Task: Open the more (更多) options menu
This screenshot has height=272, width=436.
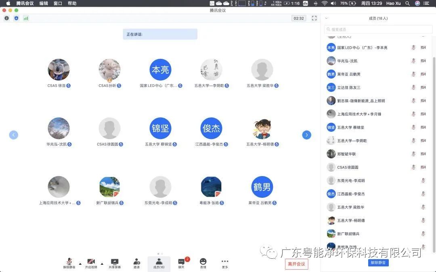Action: [225, 264]
